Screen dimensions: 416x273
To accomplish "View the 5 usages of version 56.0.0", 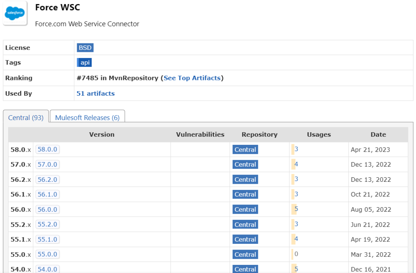I will tap(296, 209).
